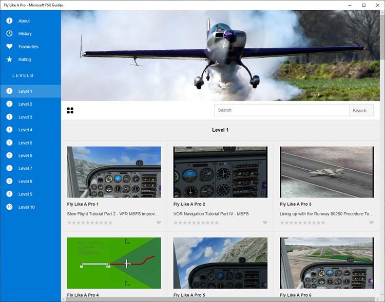Click the Level 1 number badge icon

tap(9, 91)
